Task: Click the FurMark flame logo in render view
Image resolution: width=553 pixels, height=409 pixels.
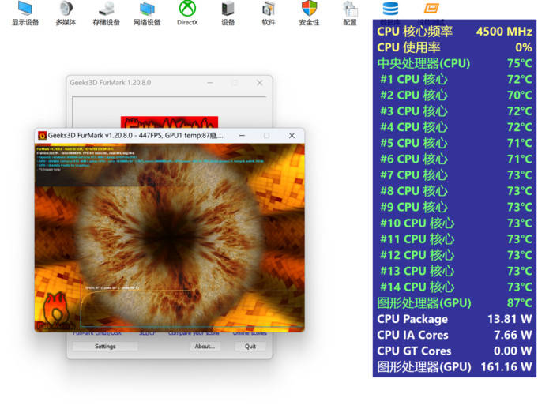Action: point(56,311)
